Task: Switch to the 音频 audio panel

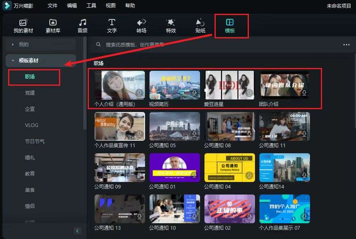Action: coord(82,25)
